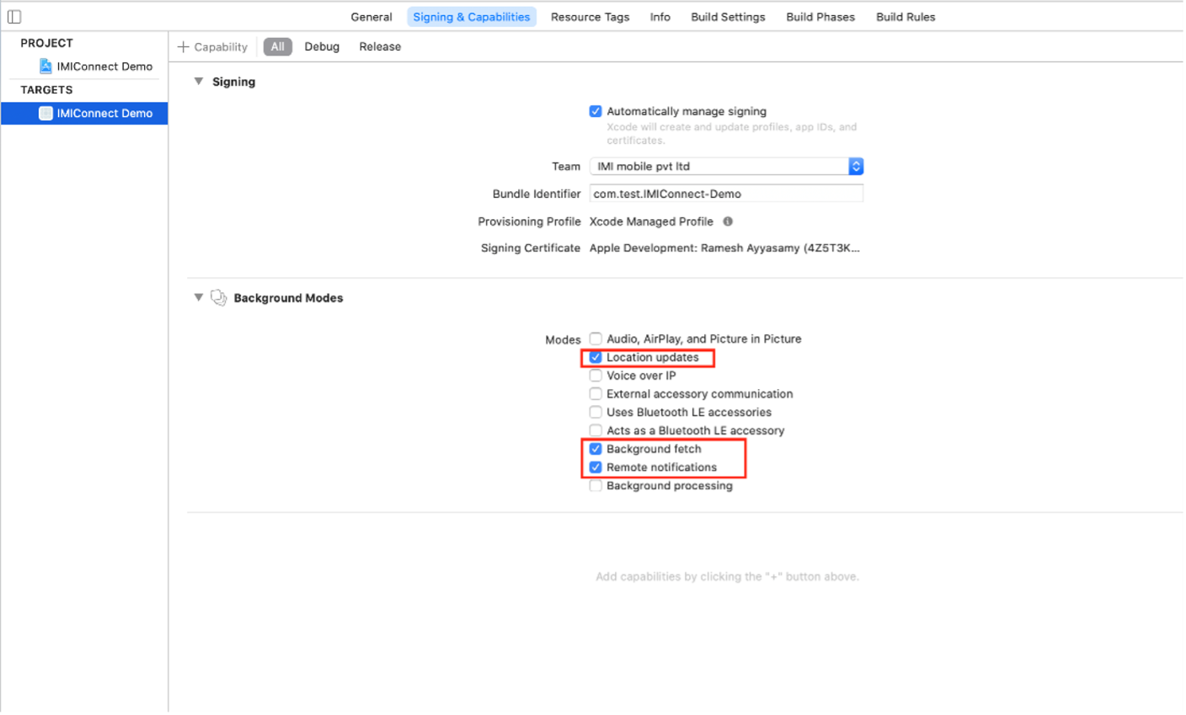Check Acts as a Bluetooth LE accessory
Viewport: 1186px width, 715px height.
(596, 430)
